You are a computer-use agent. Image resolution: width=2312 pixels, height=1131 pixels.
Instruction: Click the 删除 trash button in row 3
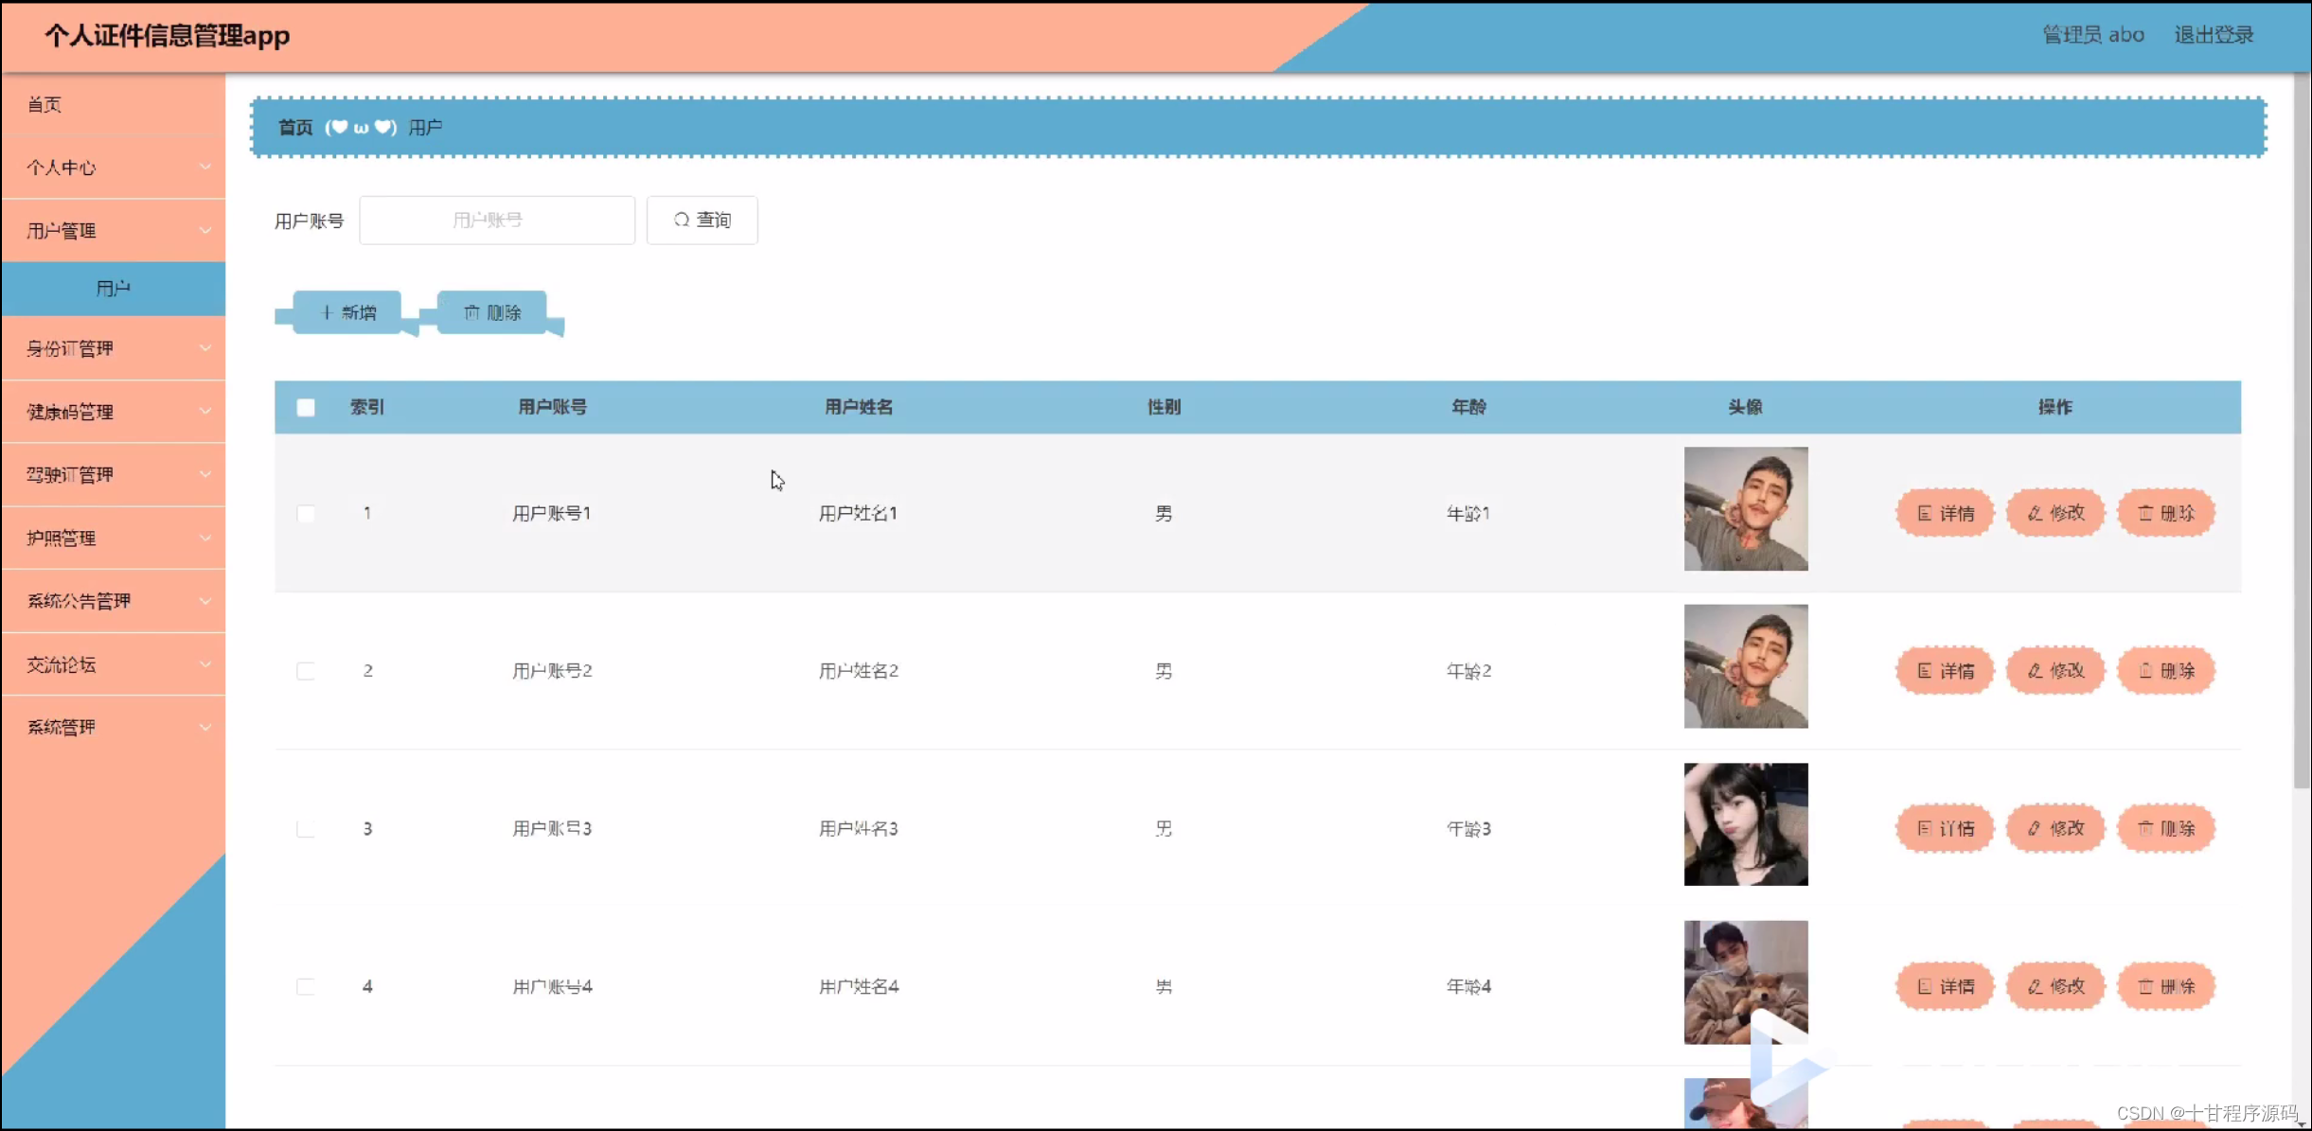pos(2165,829)
